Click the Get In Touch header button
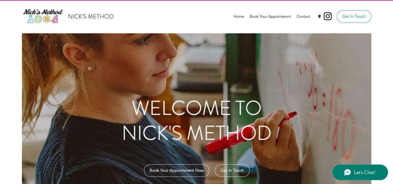Image resolution: width=393 pixels, height=184 pixels. [x=354, y=17]
